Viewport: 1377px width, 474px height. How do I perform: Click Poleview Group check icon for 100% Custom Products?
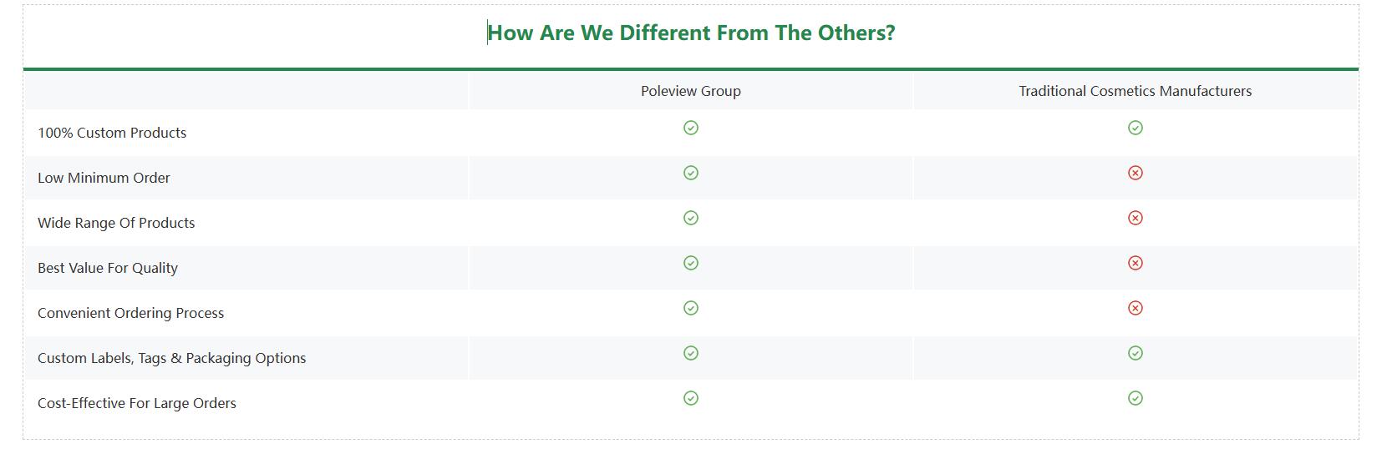(x=691, y=128)
